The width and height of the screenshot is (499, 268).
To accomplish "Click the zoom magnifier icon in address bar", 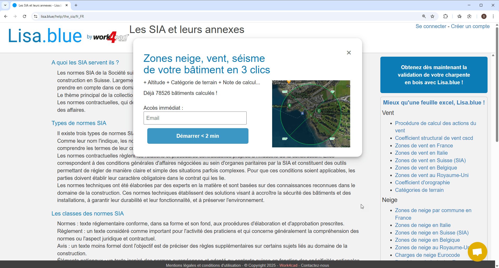I will point(424,16).
